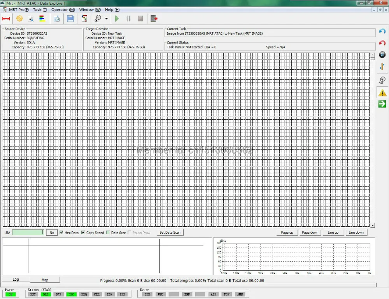Screen dimensions: 389x299
Task: Click the AMN error indicator
Action: pos(240,294)
